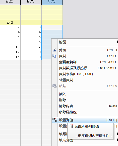Select the A(X) column header
The width and height of the screenshot is (118, 146).
click(x=10, y=2)
